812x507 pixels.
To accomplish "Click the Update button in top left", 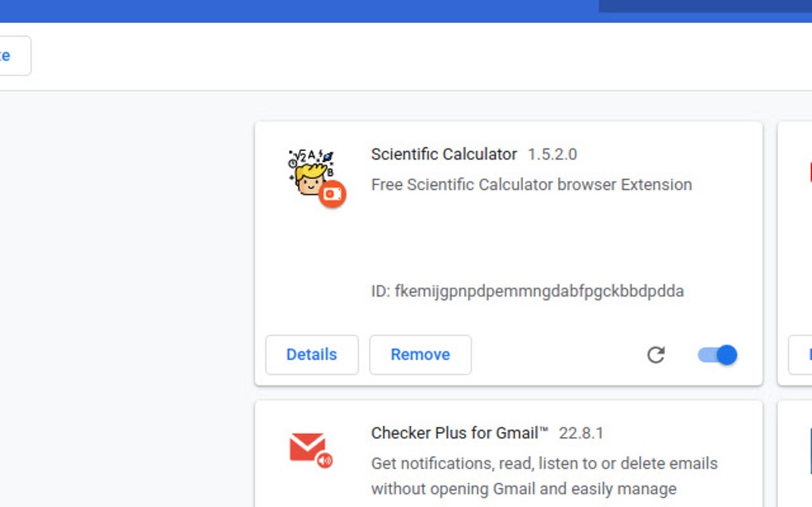I will [x=8, y=56].
